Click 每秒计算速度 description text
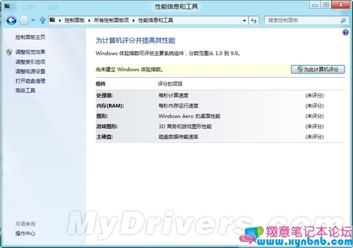353x248 pixels. [173, 96]
